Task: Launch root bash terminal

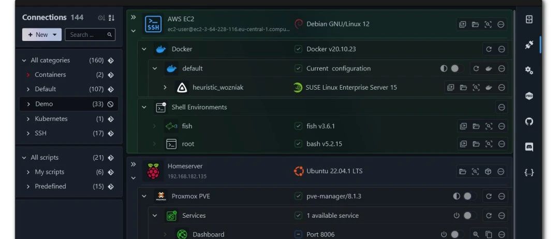Action: [463, 144]
